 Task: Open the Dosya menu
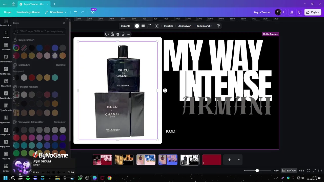[8, 12]
